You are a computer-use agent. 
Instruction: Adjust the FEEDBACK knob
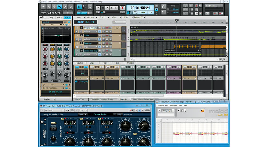tap(125, 125)
